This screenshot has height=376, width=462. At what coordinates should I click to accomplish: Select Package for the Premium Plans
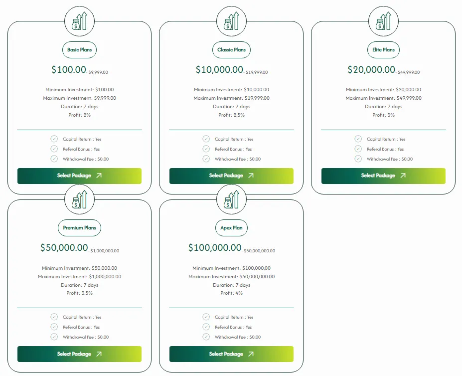[79, 354]
